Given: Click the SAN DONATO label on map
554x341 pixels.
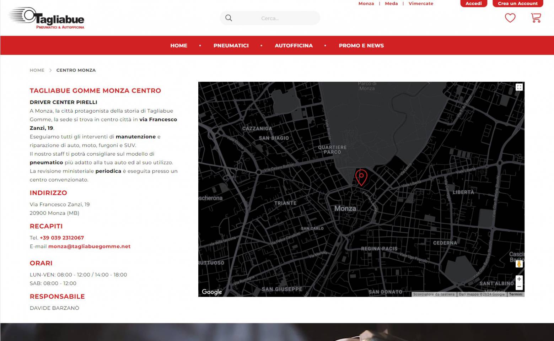Looking at the screenshot, I should pyautogui.click(x=385, y=292).
